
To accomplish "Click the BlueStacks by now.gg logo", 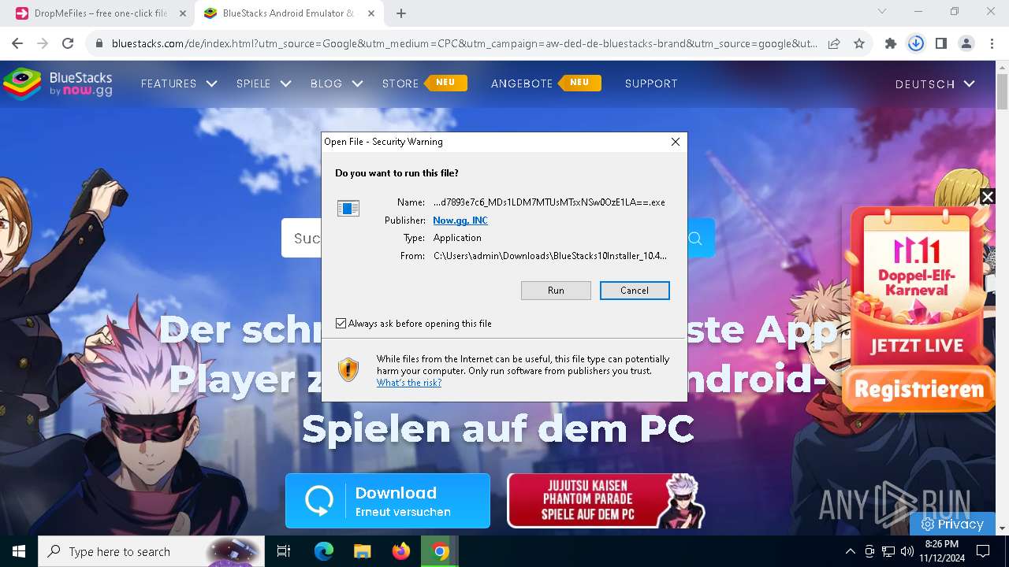I will tap(58, 84).
